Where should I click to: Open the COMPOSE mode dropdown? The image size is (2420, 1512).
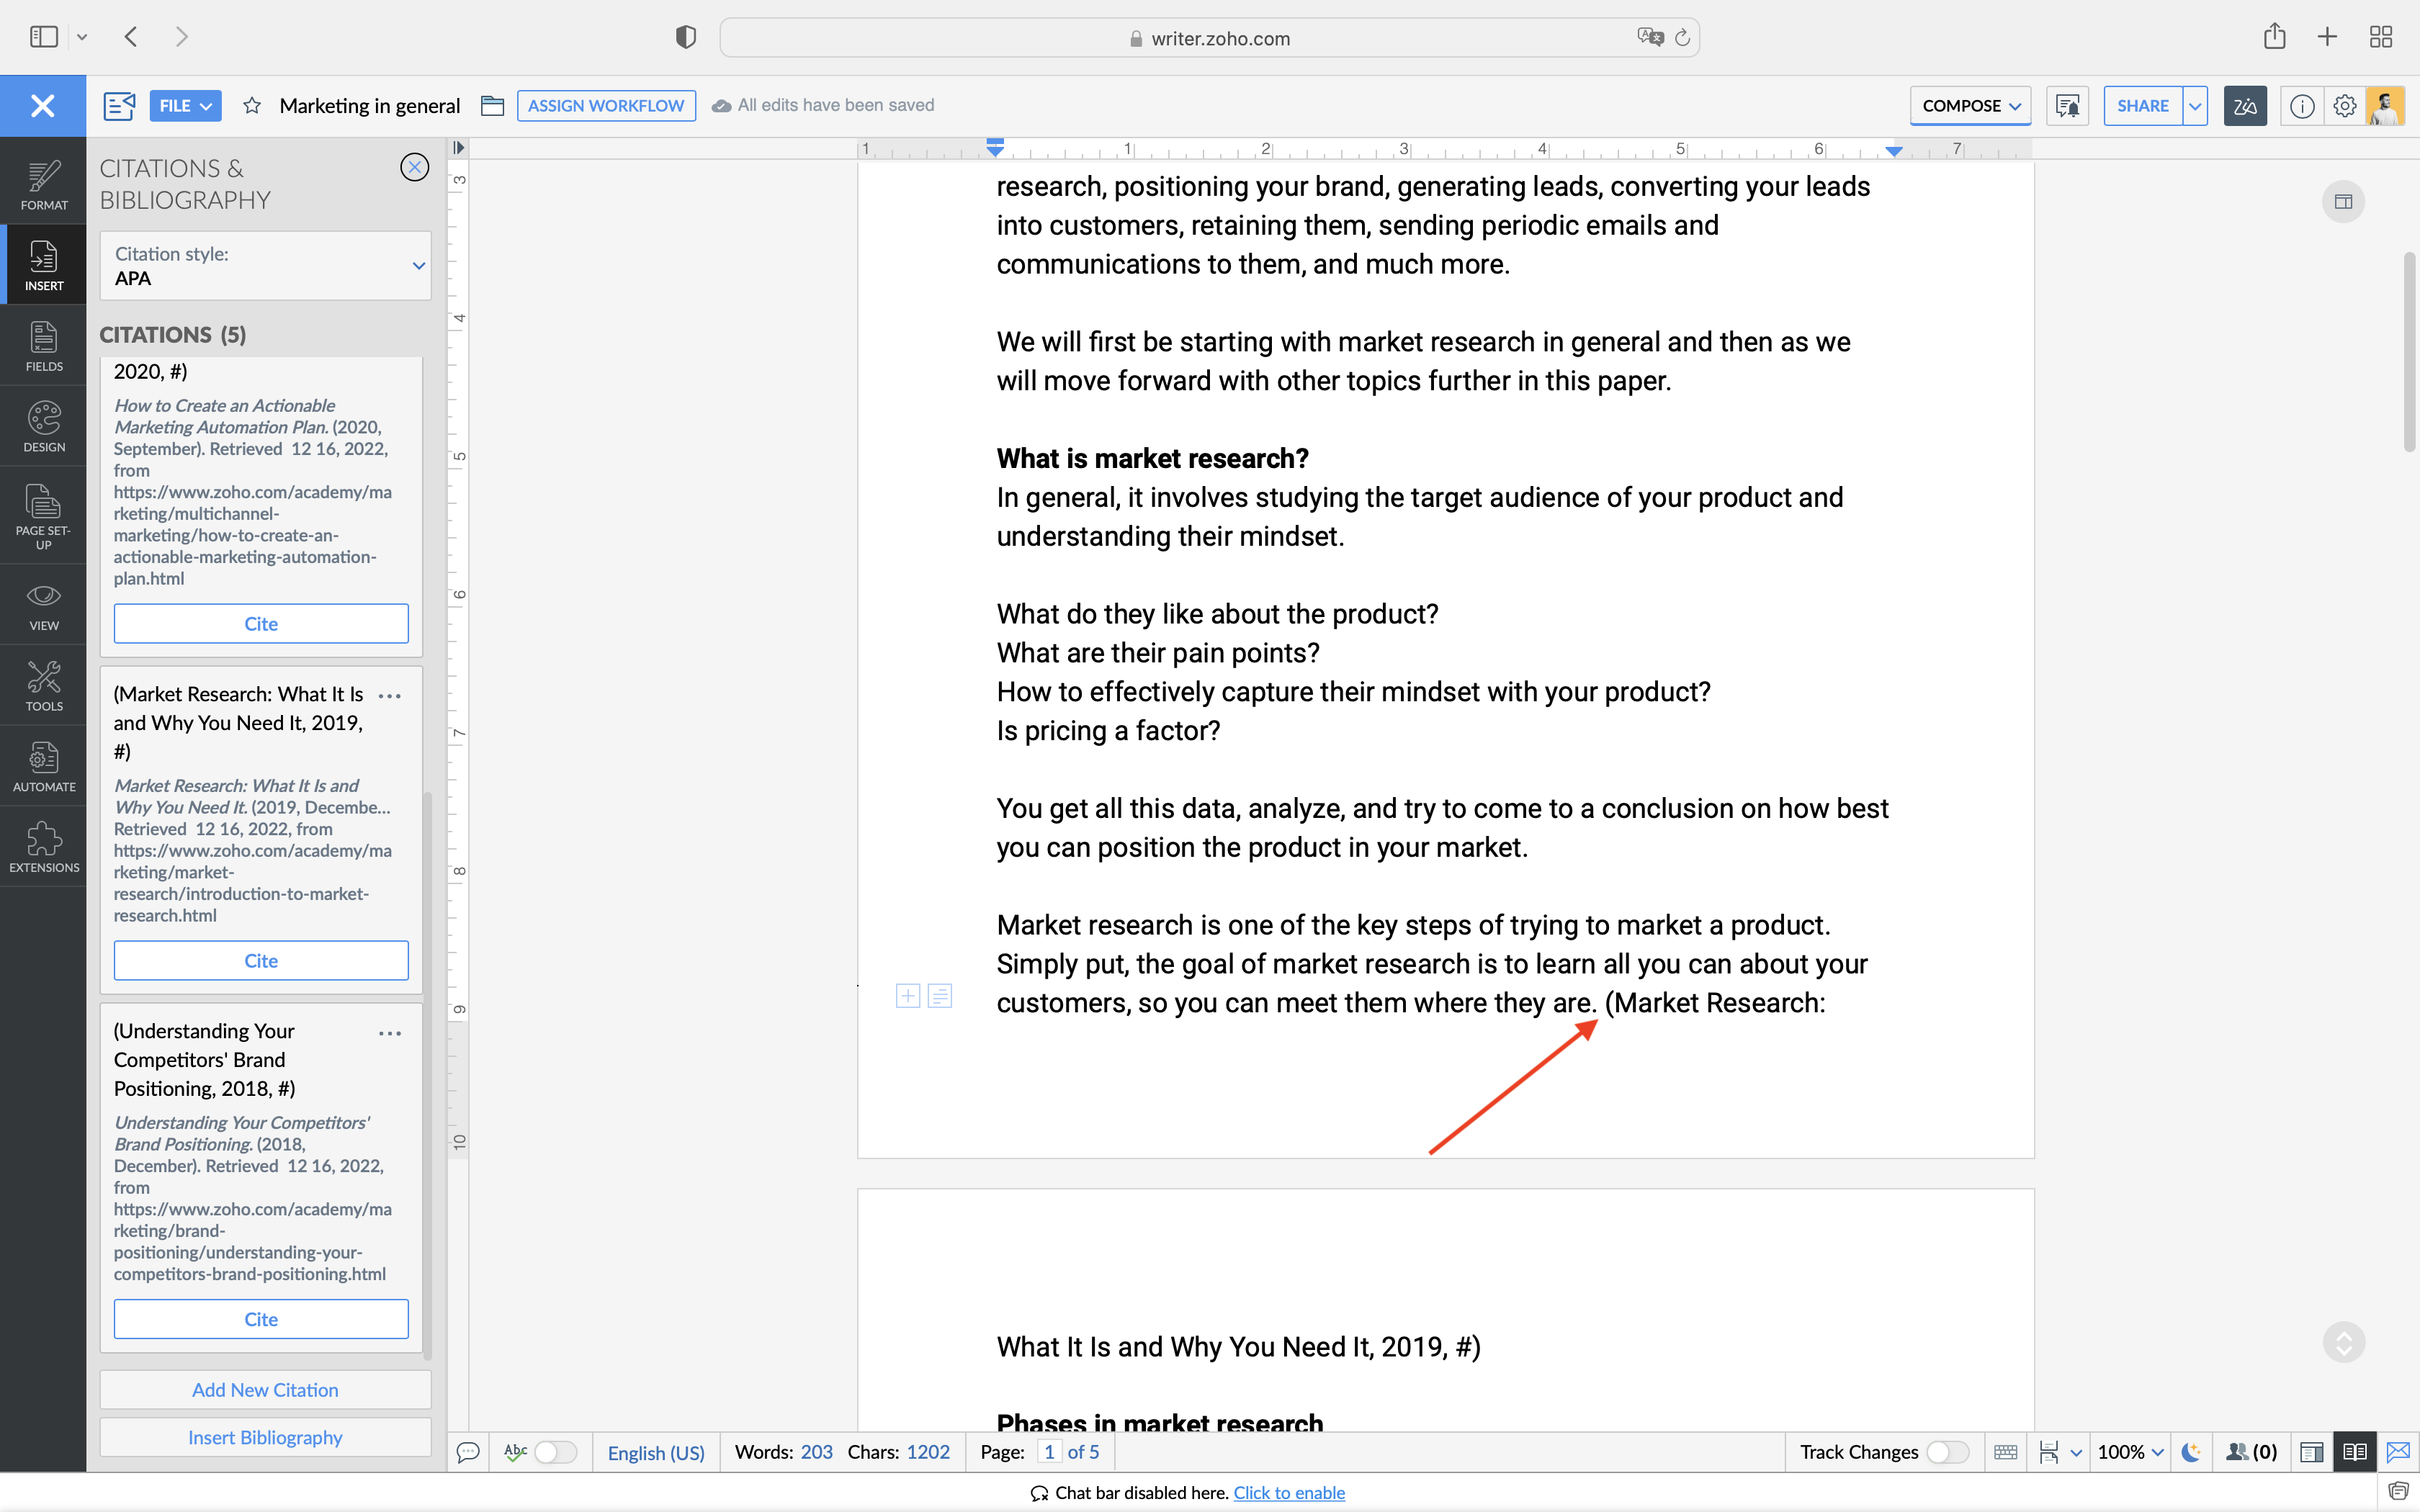[x=1970, y=106]
